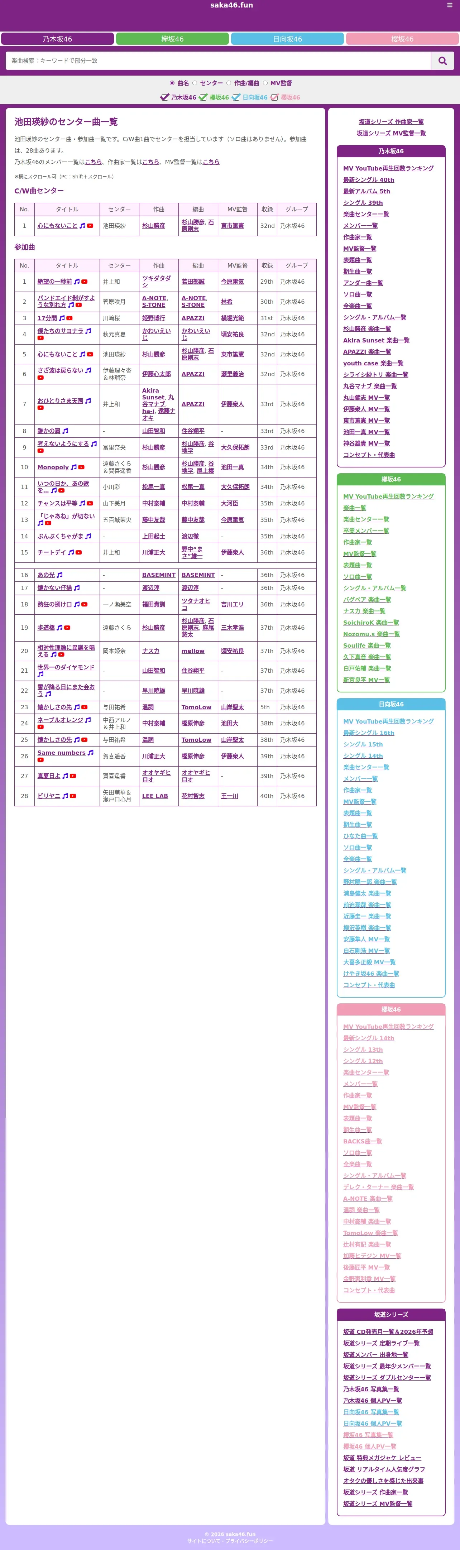Open バグベア 楽曲一覧 link

click(367, 600)
